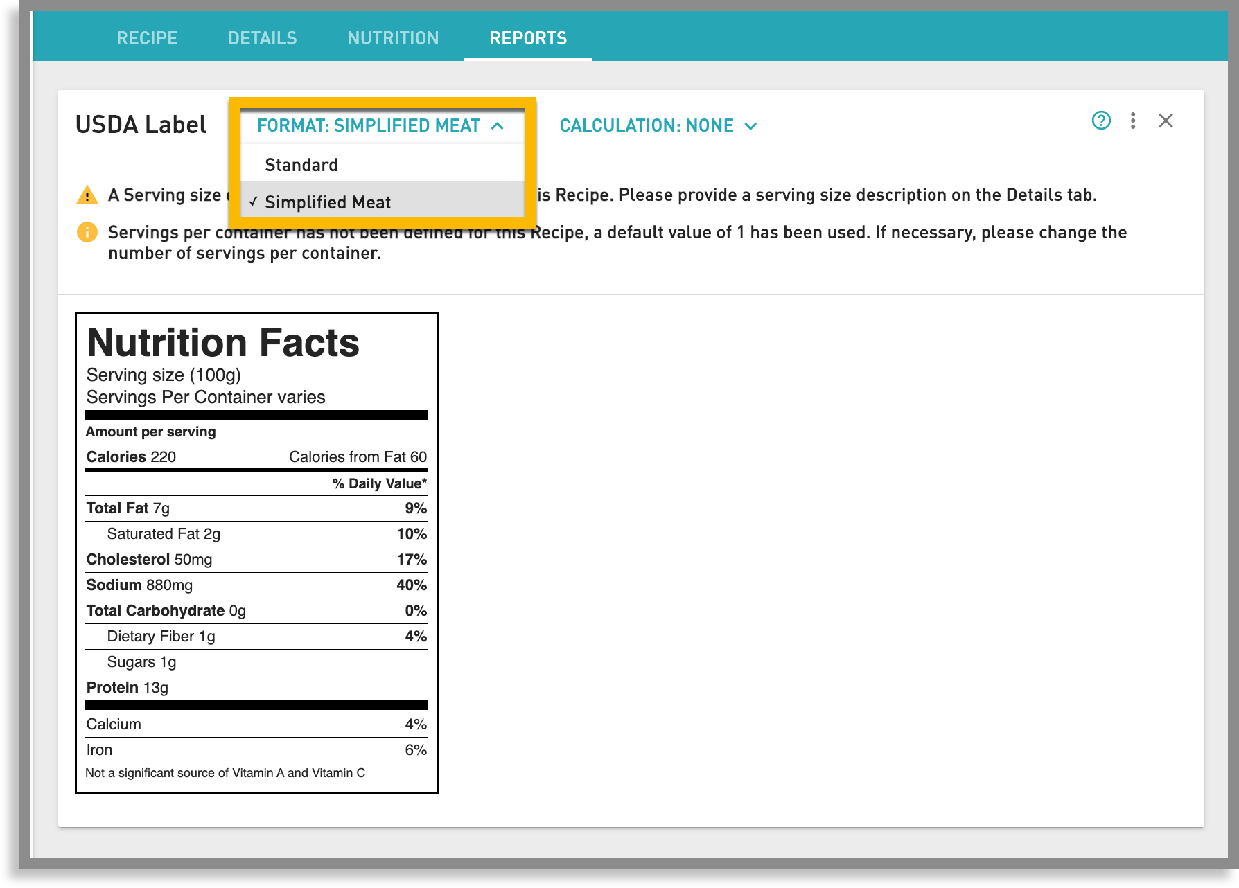The image size is (1239, 888).
Task: Click the checkmark beside Simplified Meat
Action: click(255, 202)
